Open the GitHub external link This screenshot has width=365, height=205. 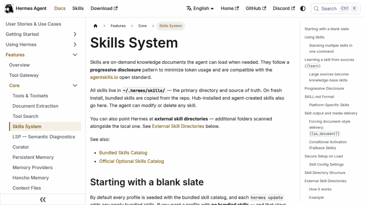click(x=256, y=9)
